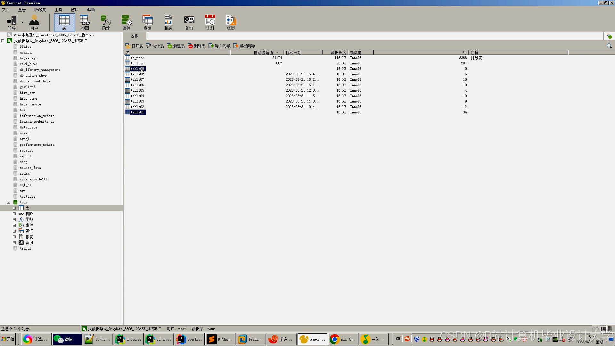Open the Function (函数) toolbar icon
The height and width of the screenshot is (346, 615).
point(106,22)
